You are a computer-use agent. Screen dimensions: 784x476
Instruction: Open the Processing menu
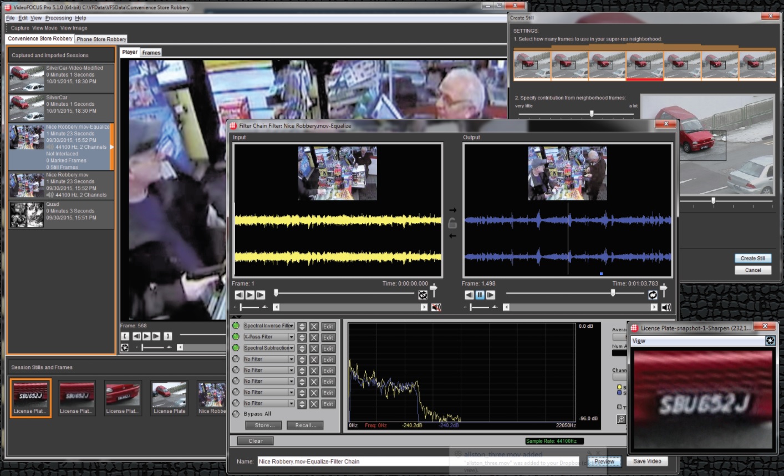[58, 18]
